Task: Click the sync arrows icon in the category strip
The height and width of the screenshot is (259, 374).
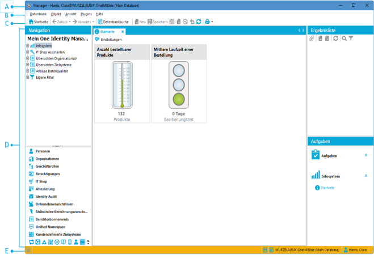Action: [31, 242]
